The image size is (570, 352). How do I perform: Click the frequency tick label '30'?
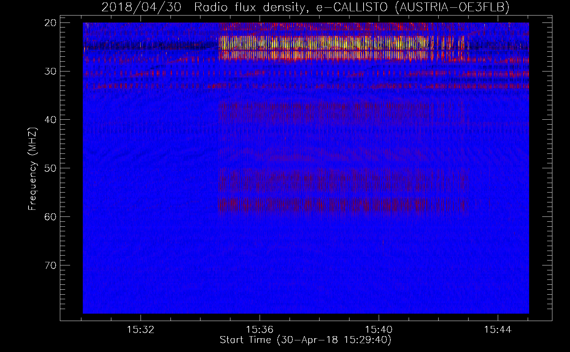click(50, 71)
